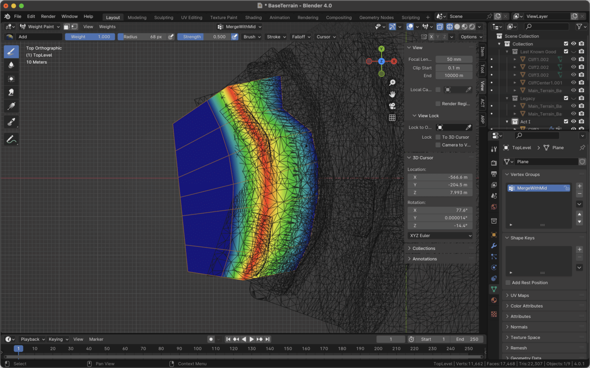
Task: Click the viewport zoom magnifier icon
Action: pyautogui.click(x=392, y=82)
